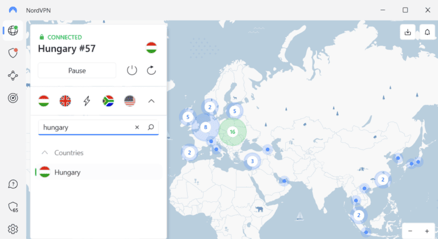Open the Meshnet icon in sidebar
The height and width of the screenshot is (239, 438).
(13, 75)
